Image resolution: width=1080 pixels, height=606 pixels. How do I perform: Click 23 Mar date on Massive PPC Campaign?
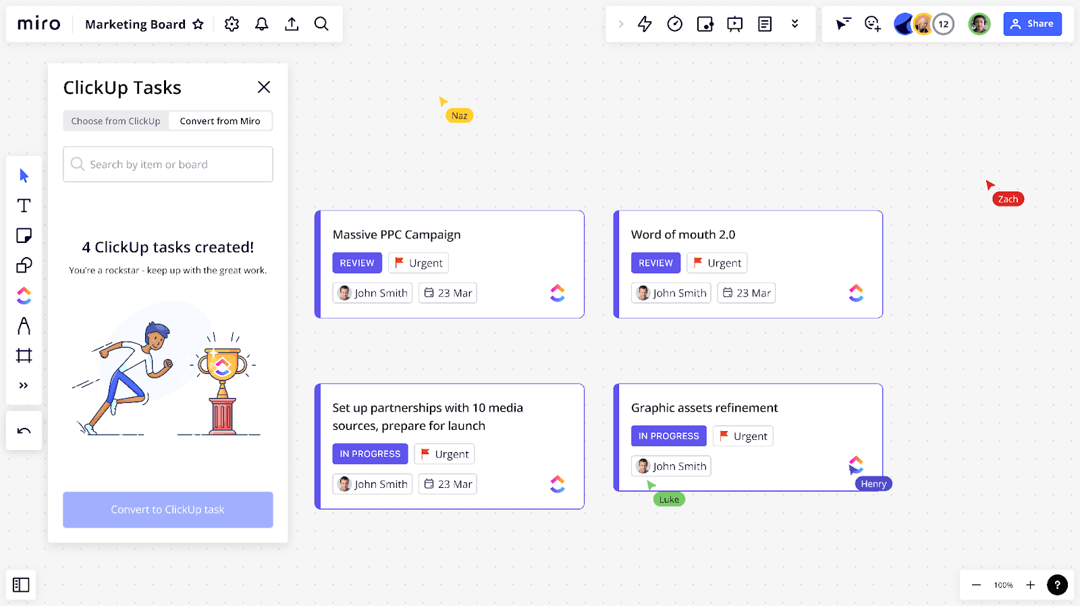[x=448, y=293]
